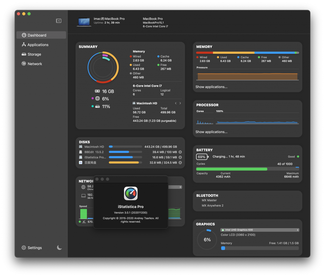Image resolution: width=325 pixels, height=277 pixels.
Task: Show applications in the Memory card
Action: pos(211,87)
